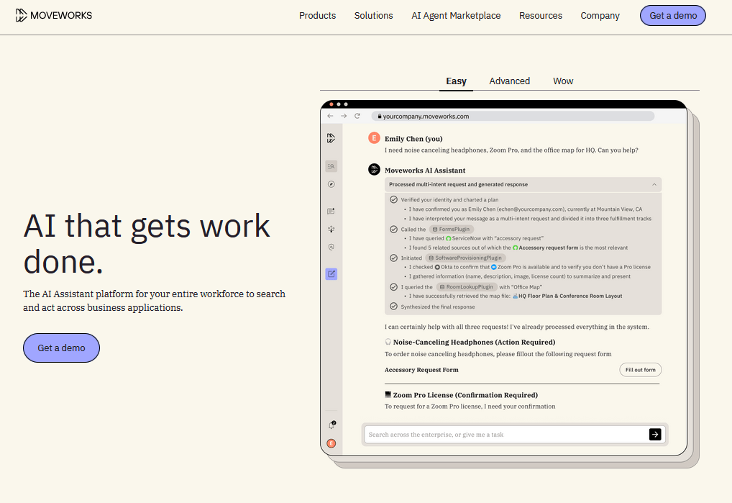Click the 'AI that gets work done.' headline
The width and height of the screenshot is (732, 503).
147,243
